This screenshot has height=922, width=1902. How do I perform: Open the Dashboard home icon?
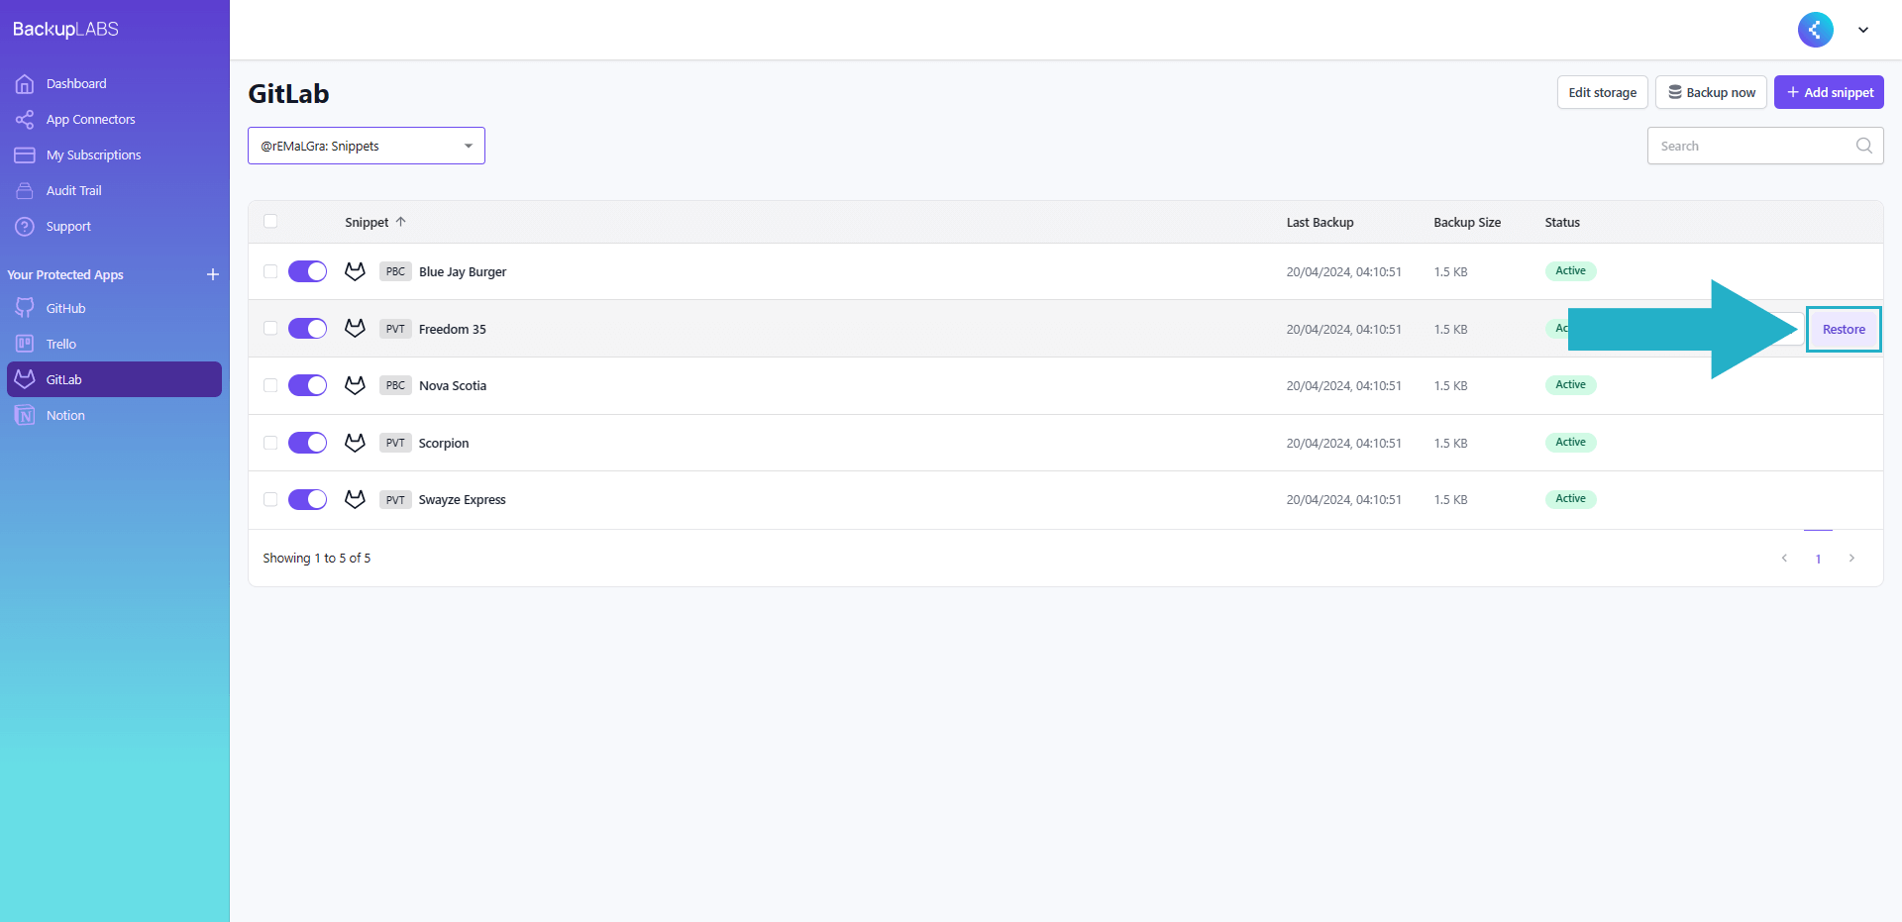click(x=25, y=84)
